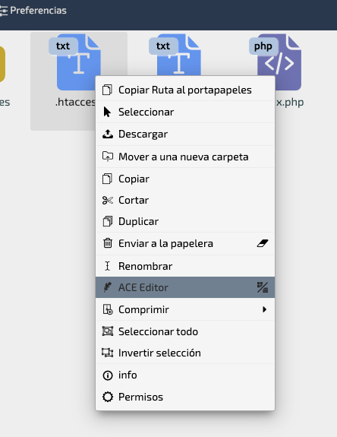Choose Invertir selección
337x437 pixels.
pyautogui.click(x=185, y=353)
